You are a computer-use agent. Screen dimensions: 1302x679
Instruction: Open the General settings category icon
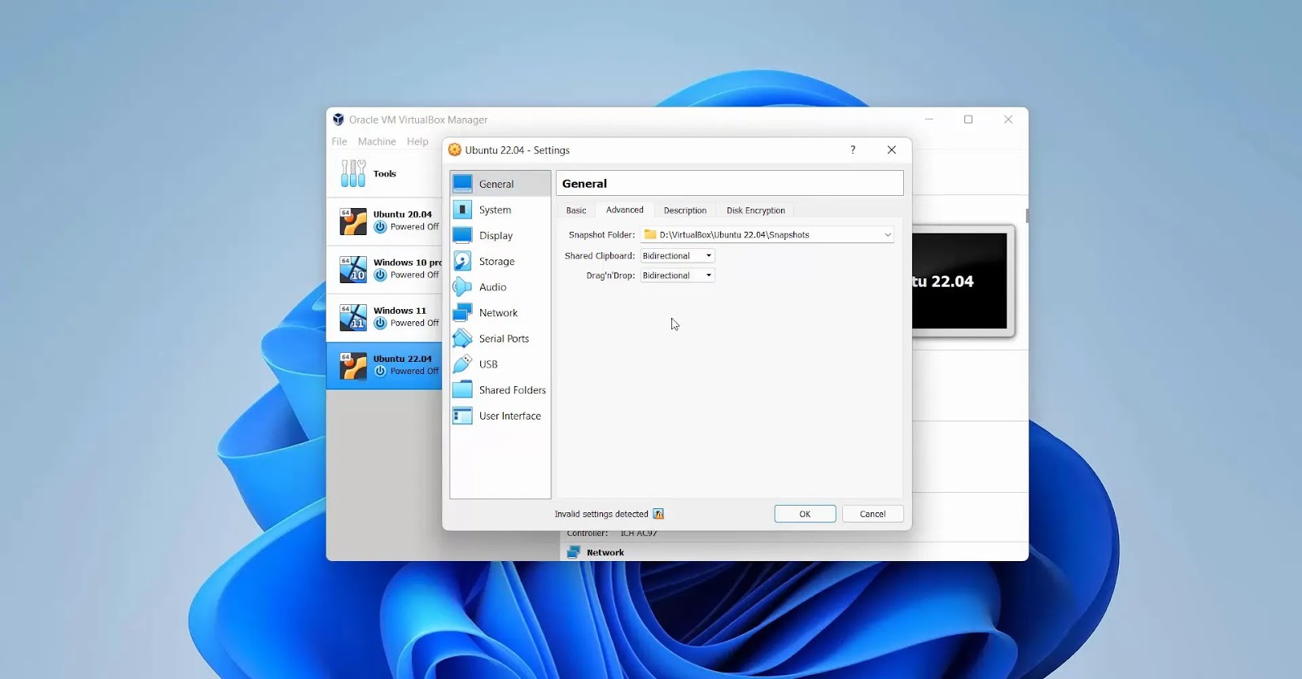[462, 184]
